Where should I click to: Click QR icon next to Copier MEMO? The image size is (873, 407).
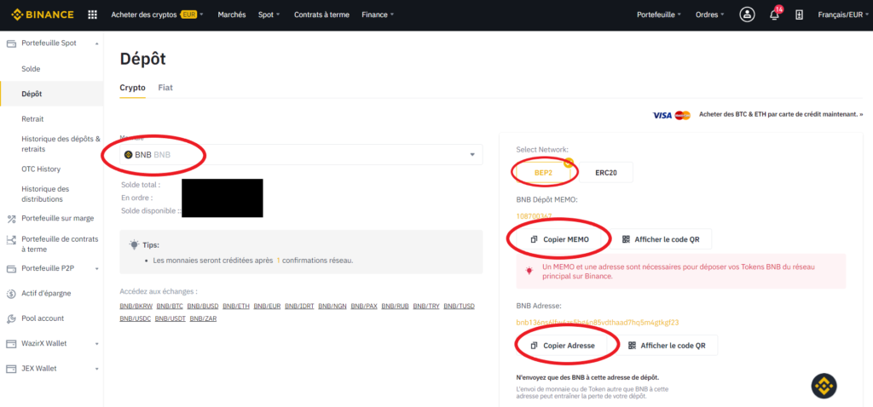(x=626, y=239)
